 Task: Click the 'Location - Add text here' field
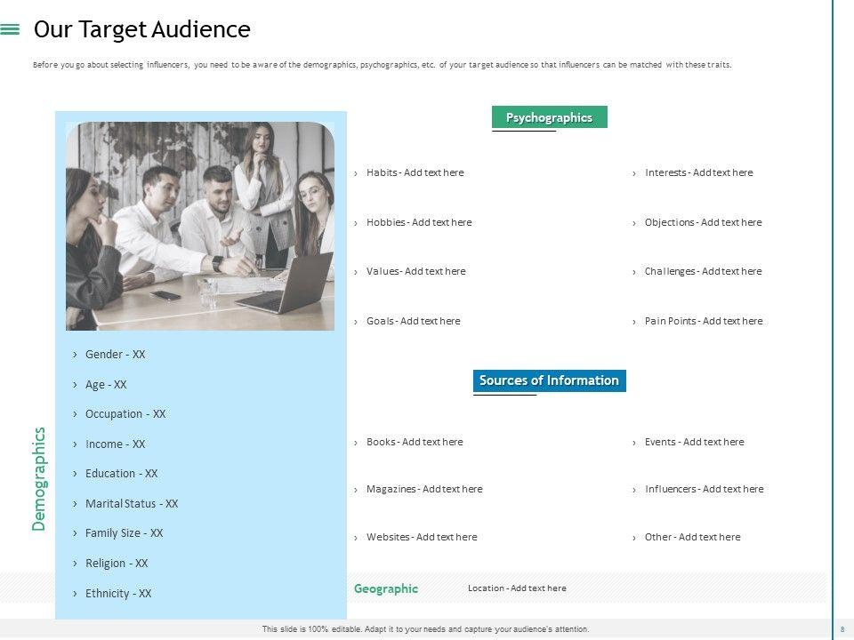[517, 588]
